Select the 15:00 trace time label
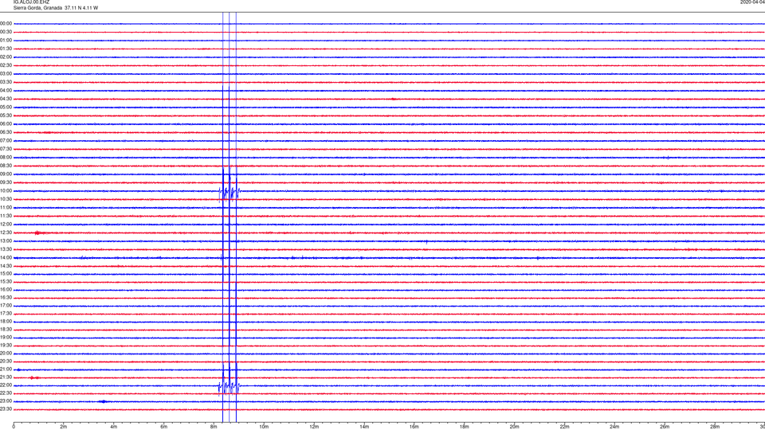Viewport: 765px width, 430px height. 6,274
